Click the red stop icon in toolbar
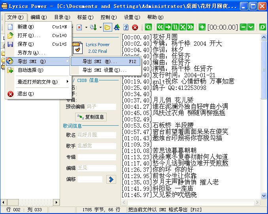The image size is (268, 214). [135, 27]
